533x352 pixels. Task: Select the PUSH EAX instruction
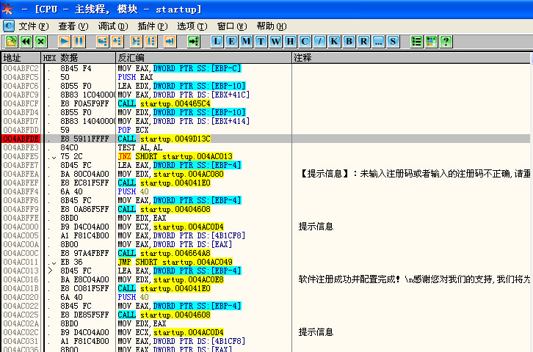coord(135,77)
